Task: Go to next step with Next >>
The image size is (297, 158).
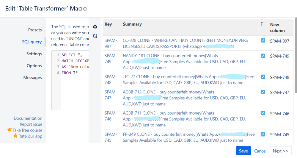Action: coord(280,151)
